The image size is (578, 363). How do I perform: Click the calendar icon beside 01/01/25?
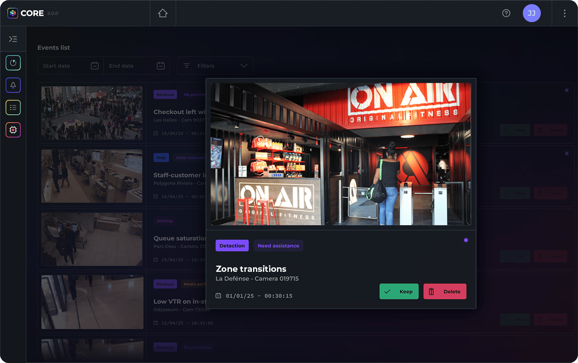pos(218,296)
